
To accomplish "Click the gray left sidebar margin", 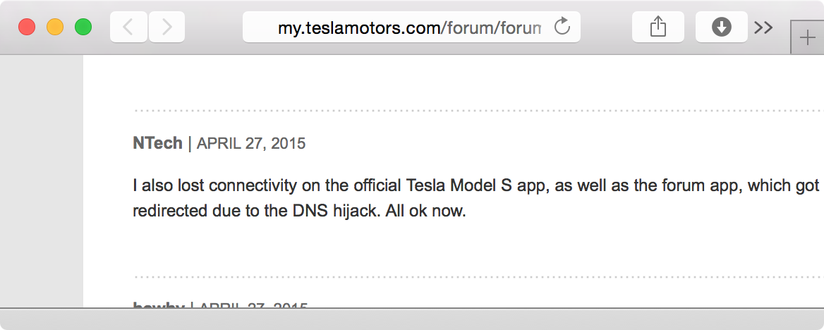I will click(x=42, y=181).
